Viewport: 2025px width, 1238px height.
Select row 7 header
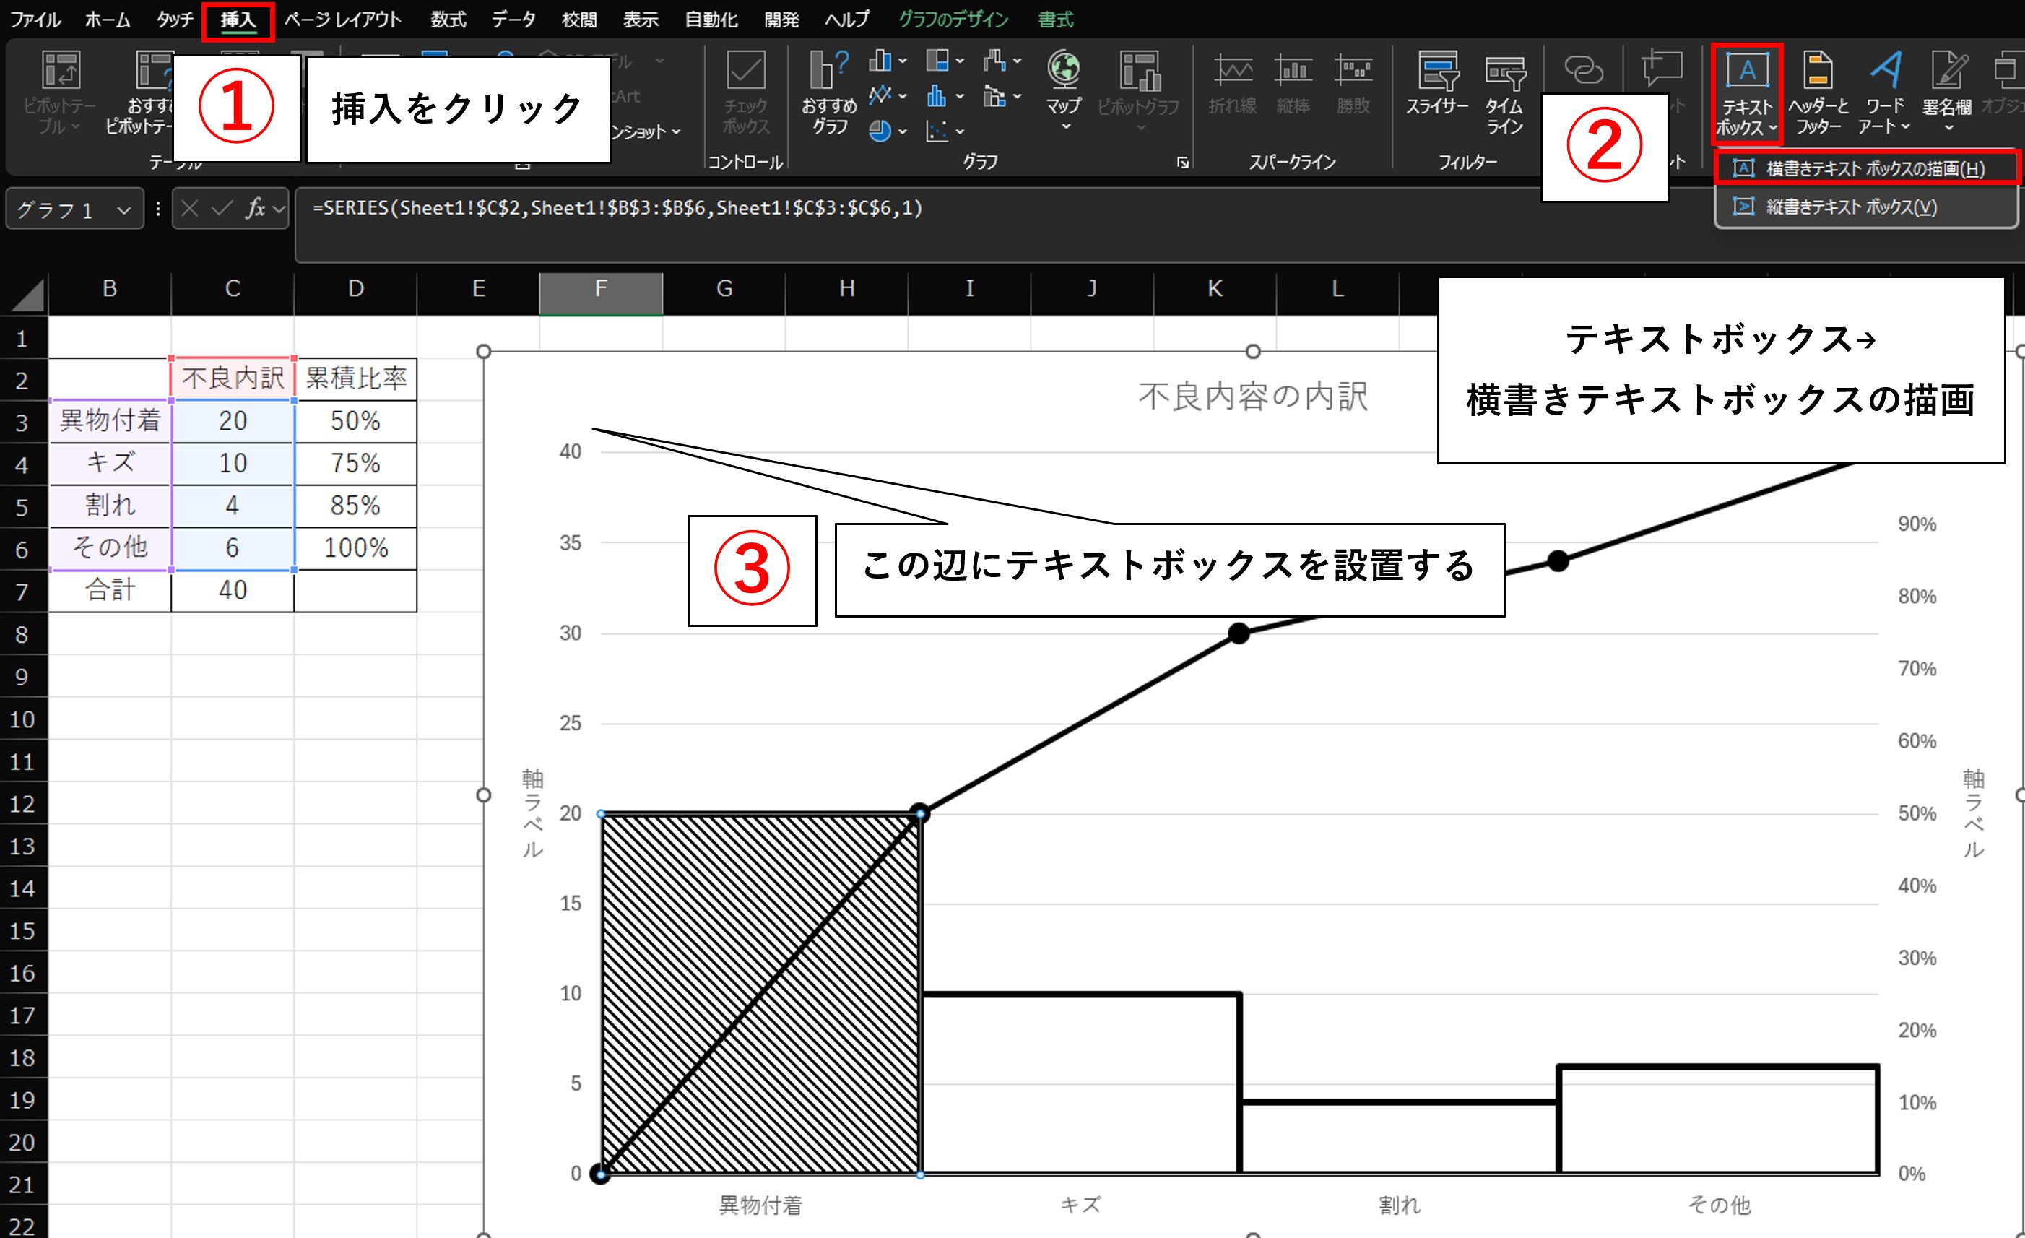tap(23, 592)
